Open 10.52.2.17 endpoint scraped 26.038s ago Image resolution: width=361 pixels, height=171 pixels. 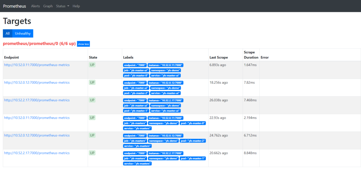click(37, 100)
